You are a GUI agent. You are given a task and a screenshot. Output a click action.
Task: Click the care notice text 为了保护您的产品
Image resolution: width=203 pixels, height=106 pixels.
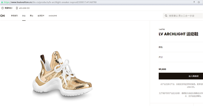(181, 95)
